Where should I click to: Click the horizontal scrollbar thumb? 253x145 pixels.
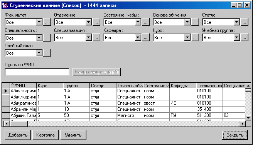click(x=19, y=123)
